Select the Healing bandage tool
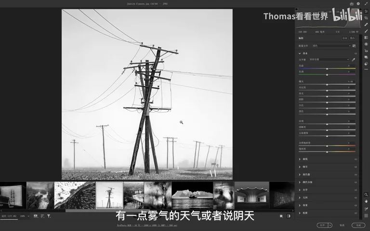 pos(366,25)
